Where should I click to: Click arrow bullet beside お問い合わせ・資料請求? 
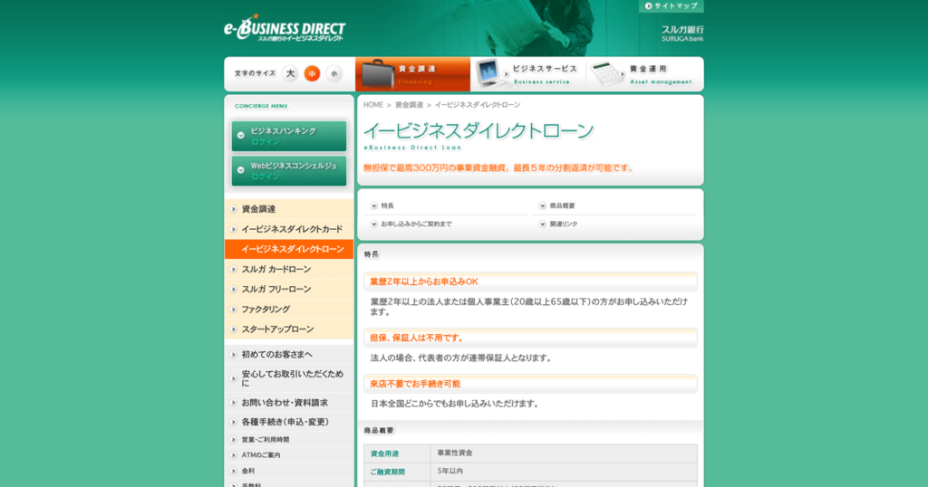233,403
